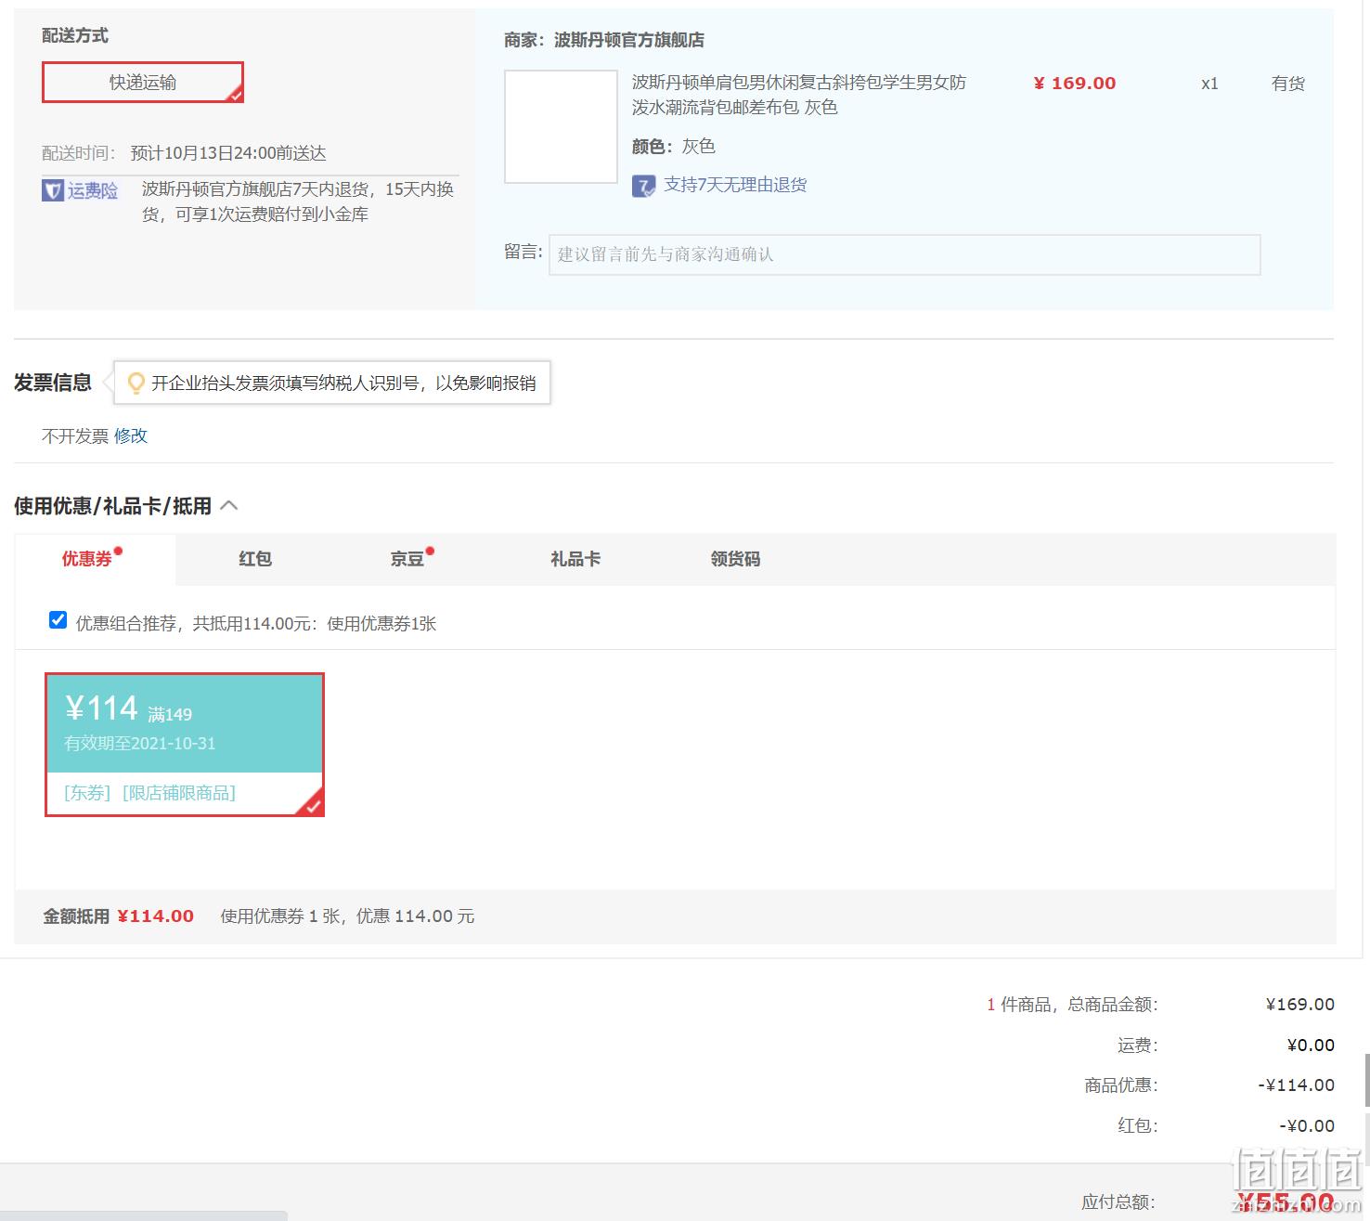Click the 7-day return badge icon
This screenshot has width=1370, height=1221.
click(x=644, y=186)
